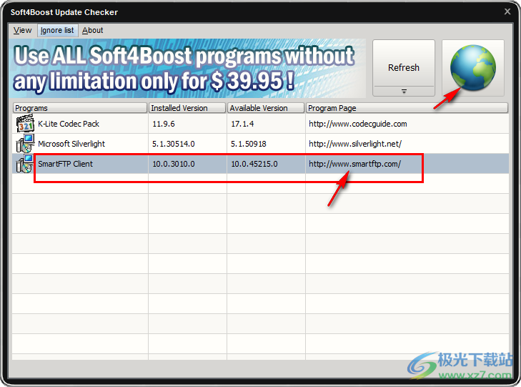
Task: Click the globe icon to open program page
Action: (x=473, y=68)
